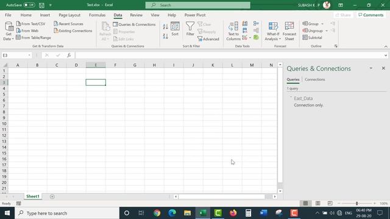Switch to Normal view
This screenshot has height=219, width=390.
point(305,203)
